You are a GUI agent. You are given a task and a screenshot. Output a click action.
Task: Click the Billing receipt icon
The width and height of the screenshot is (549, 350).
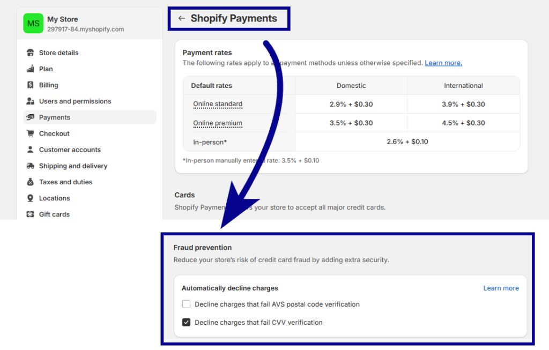pos(31,85)
